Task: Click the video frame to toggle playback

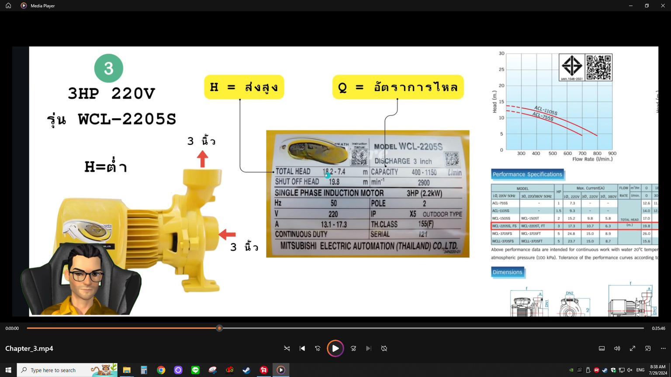Action: 335,181
